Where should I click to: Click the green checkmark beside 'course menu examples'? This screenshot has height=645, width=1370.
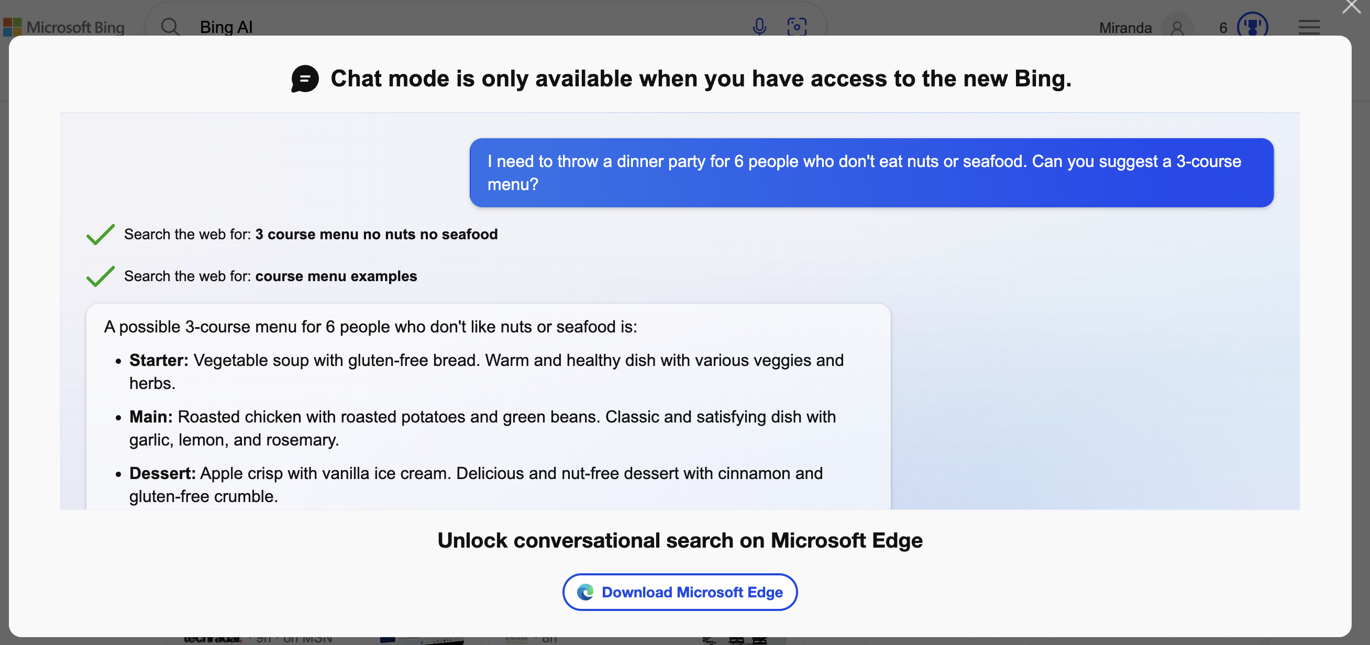tap(101, 276)
